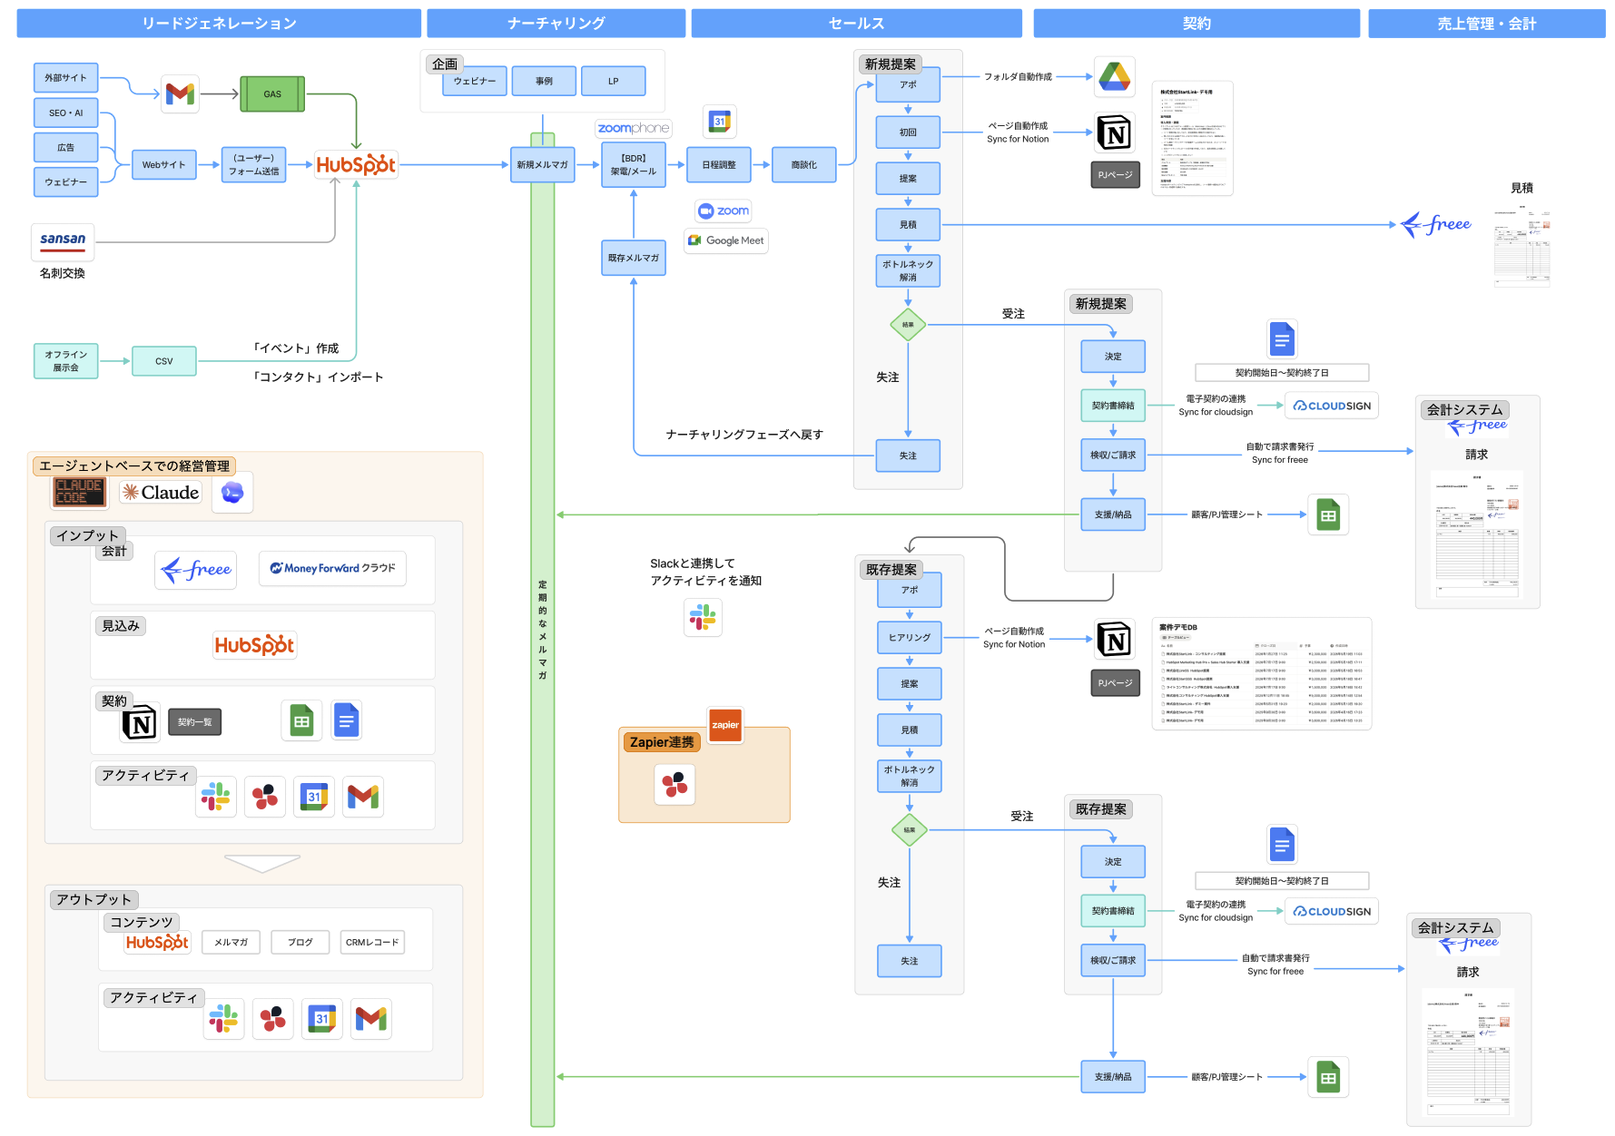Click the [BDR] 架電/メール node
Viewport: 1615px width, 1136px height.
tap(634, 164)
